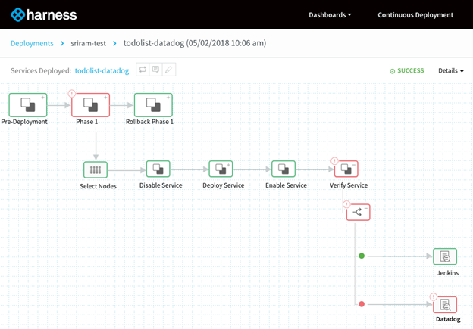Viewport: 473px width, 329px height.
Task: Select the Phase 1 node
Action: point(90,104)
